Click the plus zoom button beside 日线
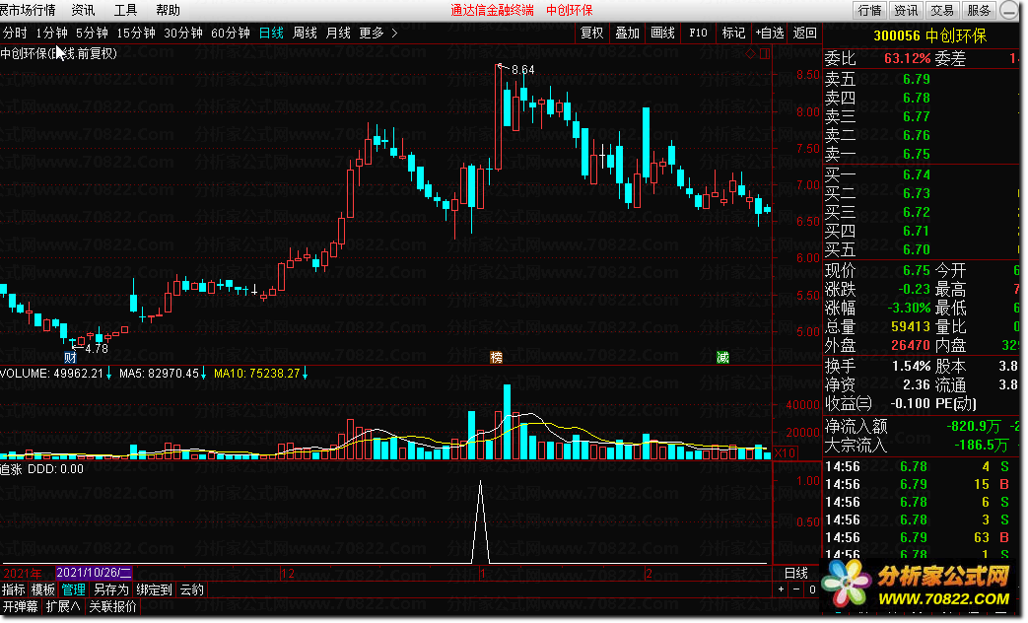Screen dimensions: 1028x623 (x=781, y=589)
